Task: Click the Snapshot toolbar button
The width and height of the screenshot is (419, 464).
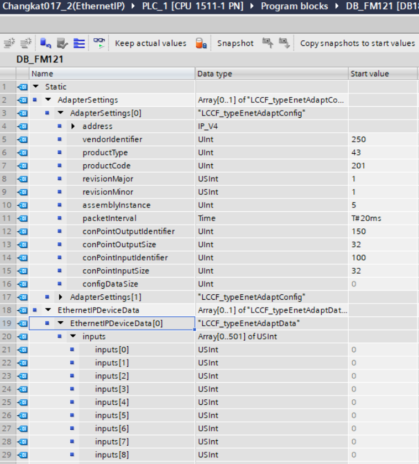Action: pyautogui.click(x=235, y=43)
